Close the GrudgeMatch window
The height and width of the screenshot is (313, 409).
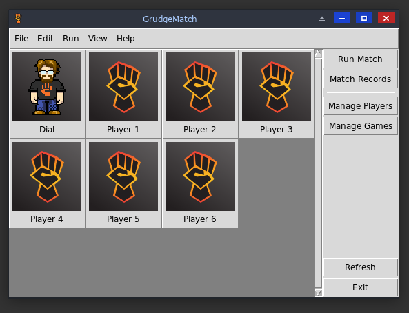point(386,19)
